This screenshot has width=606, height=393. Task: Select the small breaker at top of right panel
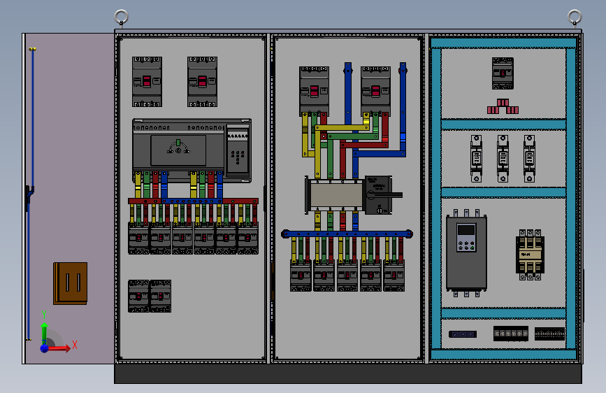click(x=503, y=73)
